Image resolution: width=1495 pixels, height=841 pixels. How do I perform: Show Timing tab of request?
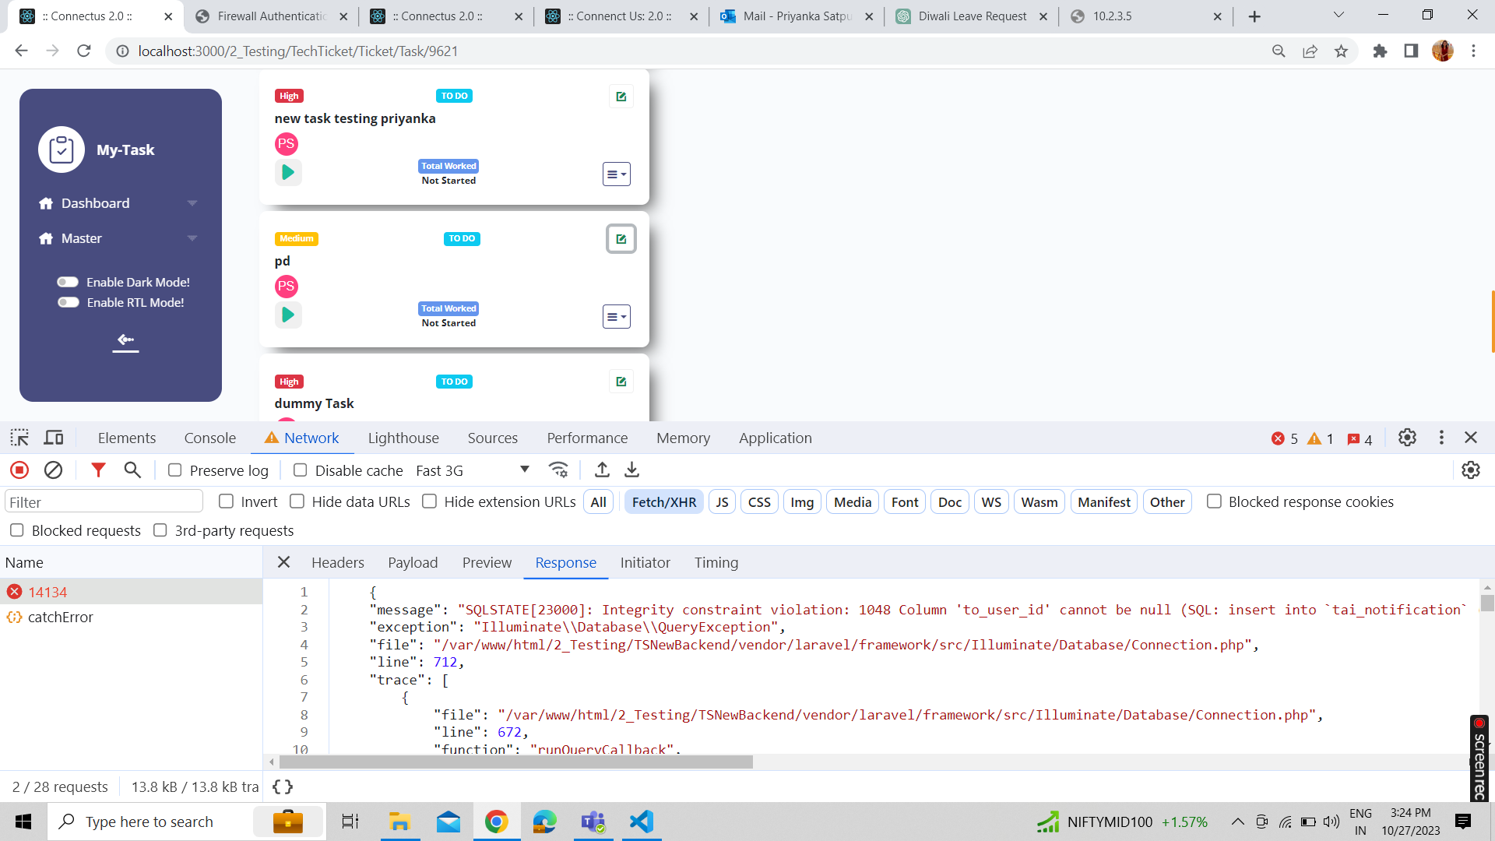[x=716, y=562]
